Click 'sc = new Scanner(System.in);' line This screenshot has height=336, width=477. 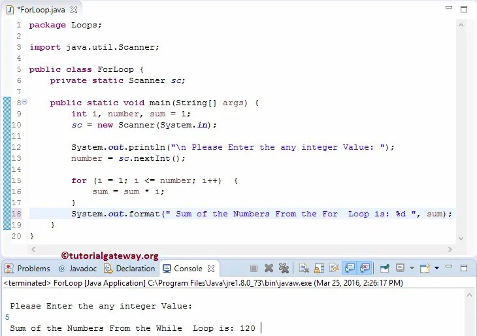144,125
